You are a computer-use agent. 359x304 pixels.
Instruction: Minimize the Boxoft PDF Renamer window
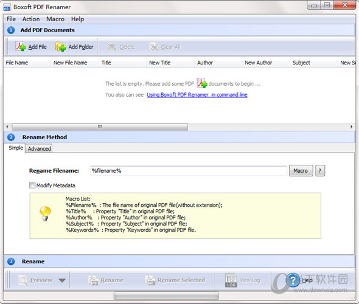click(x=314, y=5)
